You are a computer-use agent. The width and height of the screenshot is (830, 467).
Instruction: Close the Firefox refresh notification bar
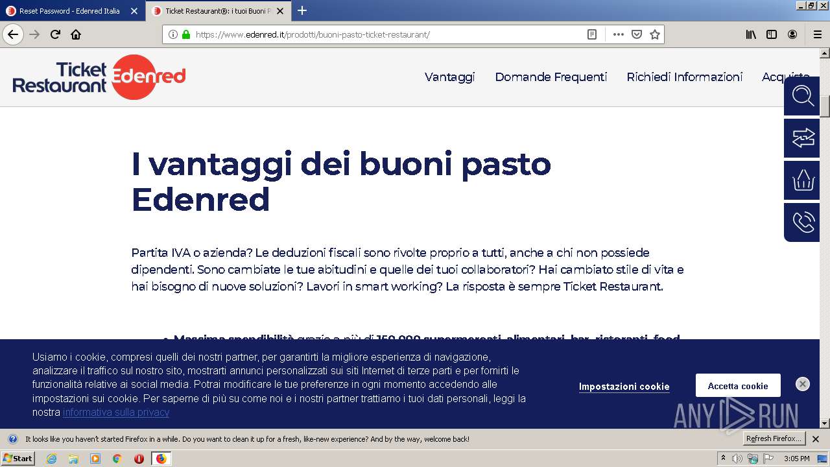[816, 439]
